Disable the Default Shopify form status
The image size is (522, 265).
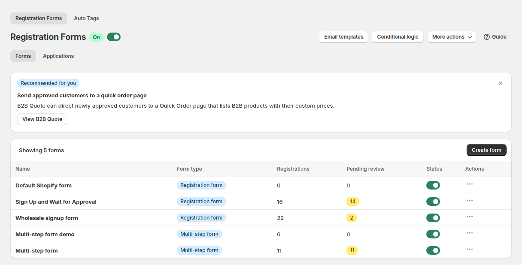[x=433, y=185]
